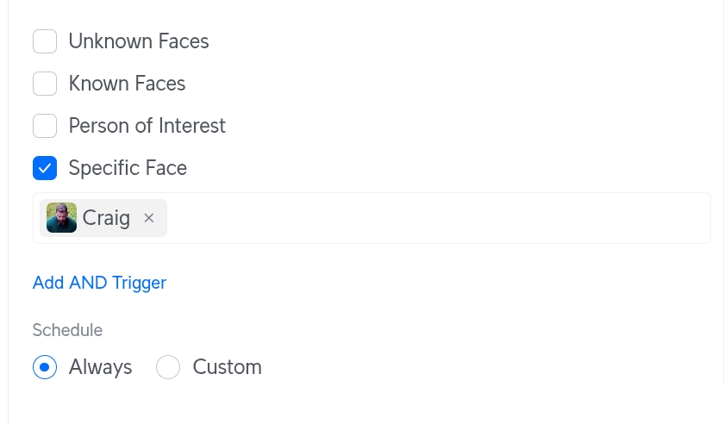The image size is (724, 424).
Task: Click the Schedule section heading
Action: (x=67, y=330)
